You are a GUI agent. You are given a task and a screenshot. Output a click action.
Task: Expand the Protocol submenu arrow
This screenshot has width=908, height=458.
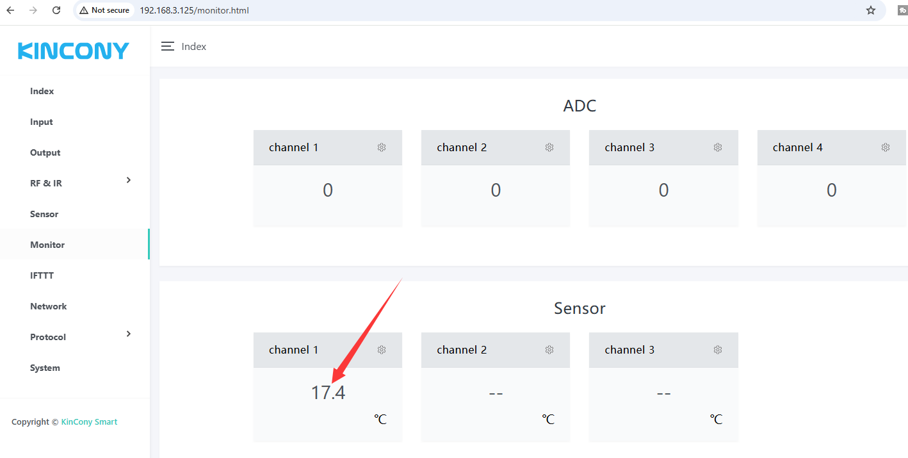pos(129,334)
